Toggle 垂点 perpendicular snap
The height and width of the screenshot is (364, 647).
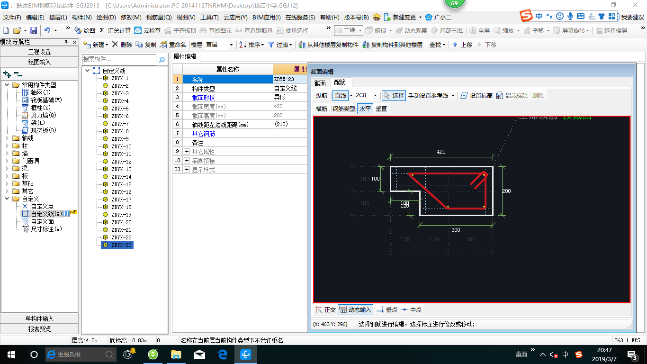(x=387, y=310)
